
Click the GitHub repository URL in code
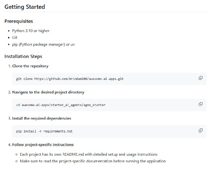79,79
